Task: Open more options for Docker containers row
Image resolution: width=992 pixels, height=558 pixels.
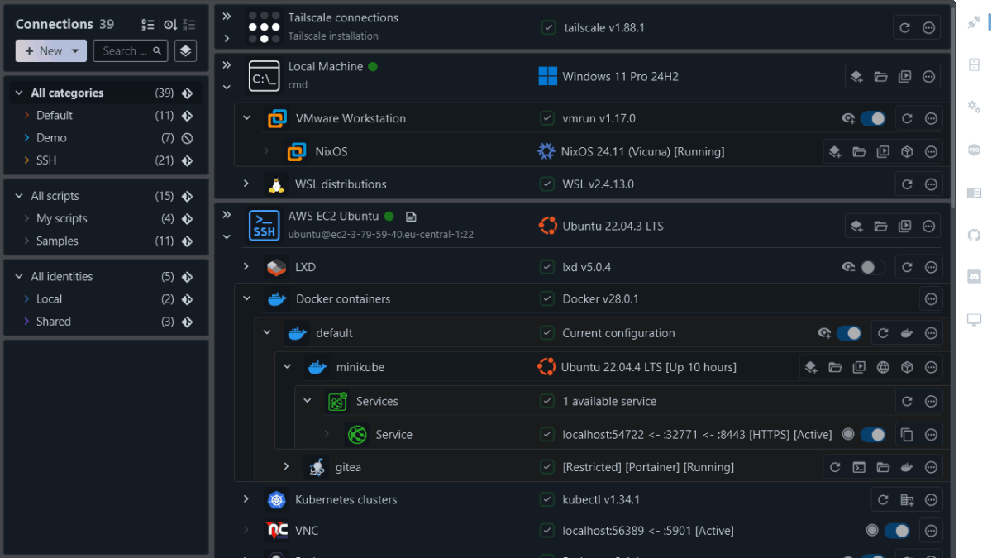Action: 931,299
